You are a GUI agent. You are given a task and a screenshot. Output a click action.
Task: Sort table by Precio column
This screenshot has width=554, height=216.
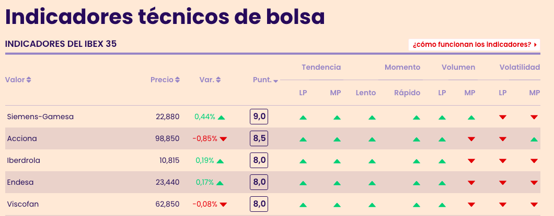point(165,80)
